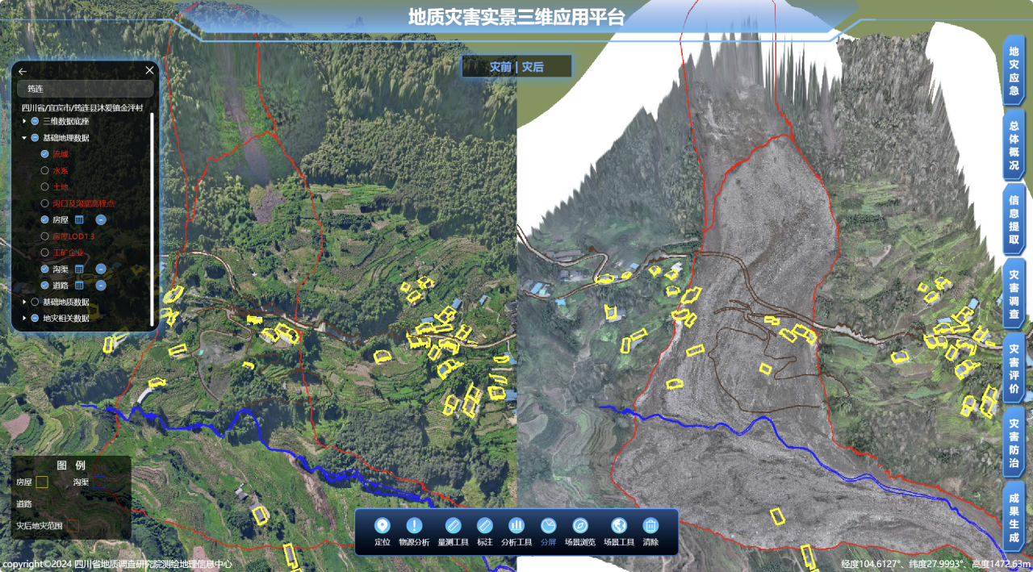This screenshot has height=572, width=1033.
Task: Click the 房屋LOD1.3 layer label
Action: [x=73, y=236]
